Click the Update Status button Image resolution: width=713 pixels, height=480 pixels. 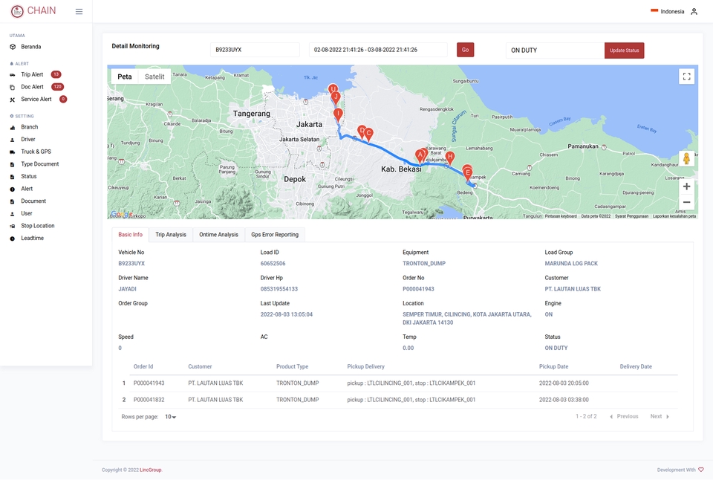tap(625, 51)
